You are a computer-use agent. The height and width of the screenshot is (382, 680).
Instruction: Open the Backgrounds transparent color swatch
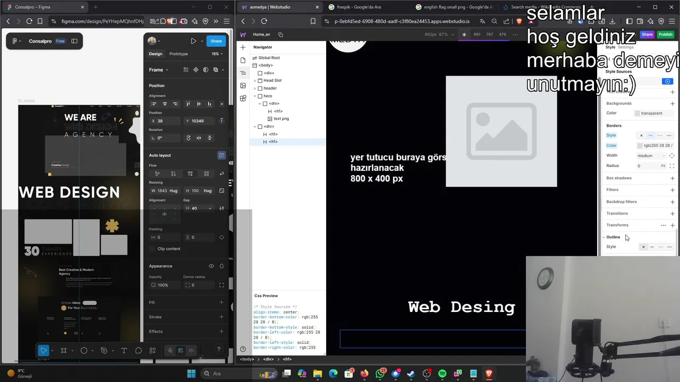637,114
